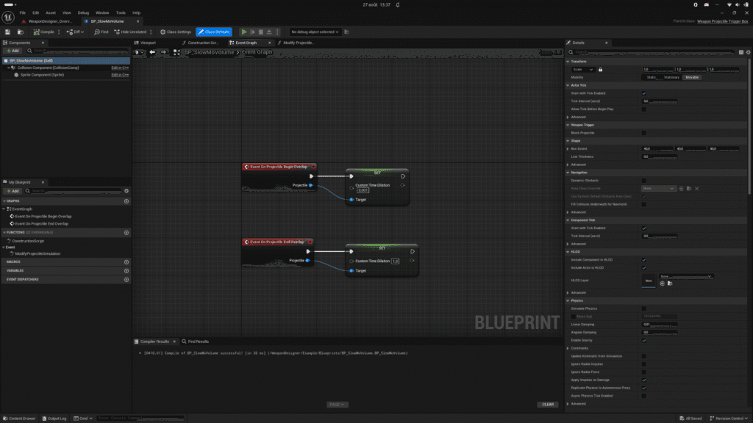This screenshot has width=753, height=423.
Task: Open the Area Class Override dropdown
Action: pos(658,189)
